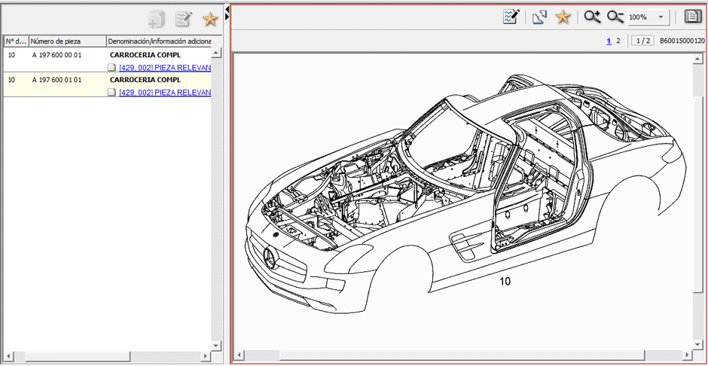Viewport: 708px width, 366px height.
Task: Zoom in on the car body diagram
Action: pyautogui.click(x=593, y=17)
